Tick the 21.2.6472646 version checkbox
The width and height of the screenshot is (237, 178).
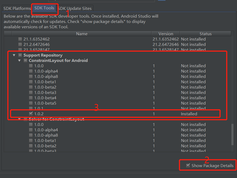[x=20, y=44]
